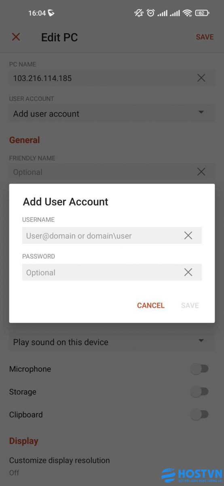Tap SAVE at the top of Edit PC
Screen dimensions: 224x486
pos(205,37)
